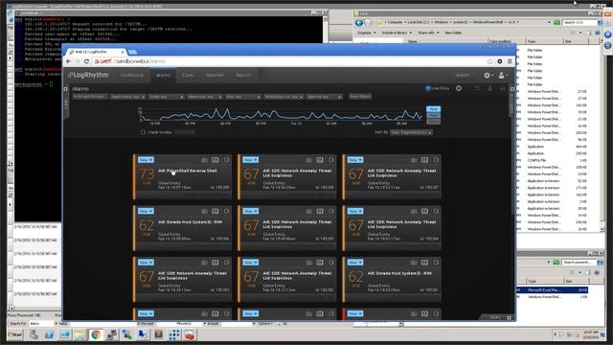Open the Notification List filter dropdown
Viewport: 613px width, 345px height.
[x=284, y=97]
